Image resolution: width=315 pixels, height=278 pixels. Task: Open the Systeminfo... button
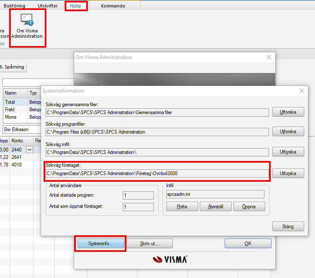point(101,244)
